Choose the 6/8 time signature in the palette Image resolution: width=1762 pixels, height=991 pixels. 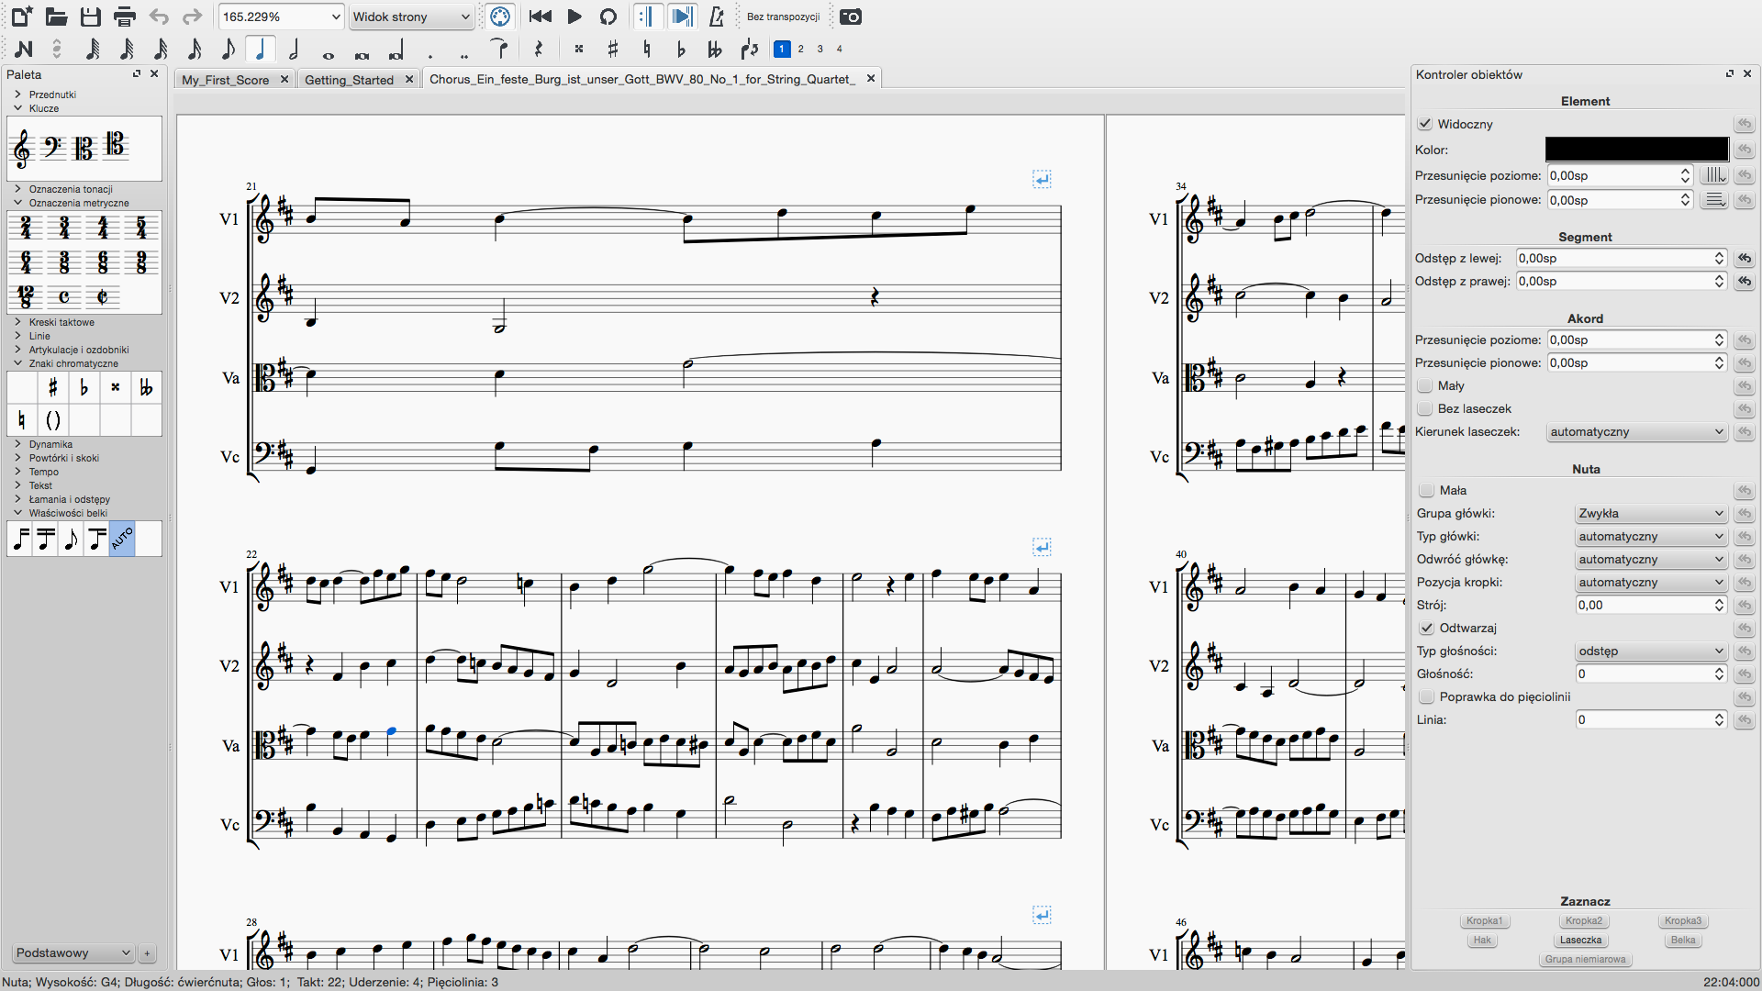coord(103,262)
